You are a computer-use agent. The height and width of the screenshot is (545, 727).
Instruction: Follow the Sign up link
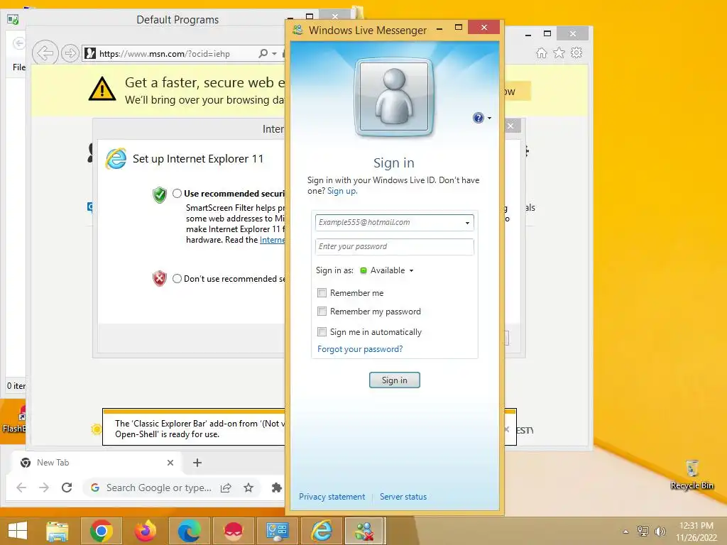342,191
